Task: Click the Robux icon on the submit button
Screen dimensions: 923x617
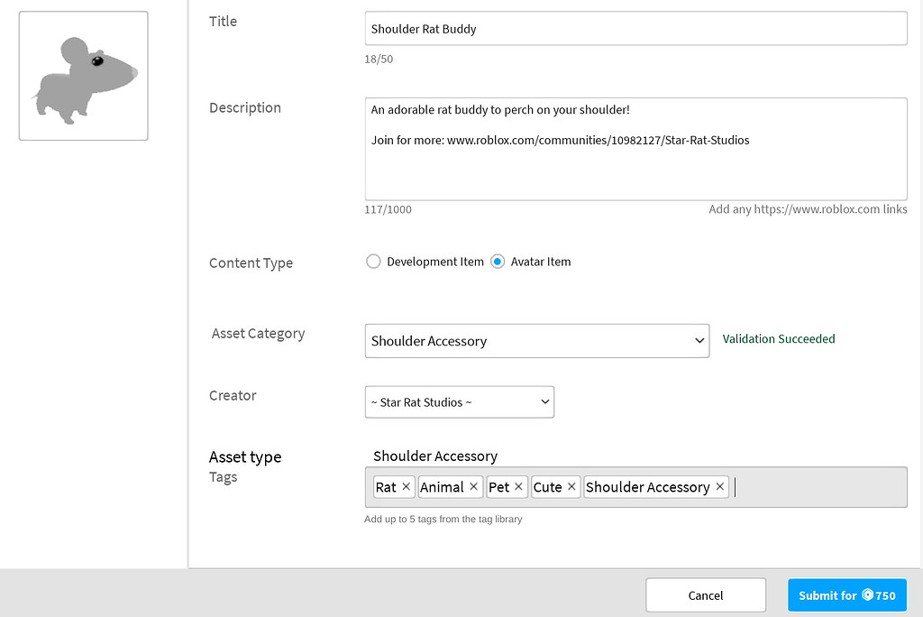Action: coord(866,595)
